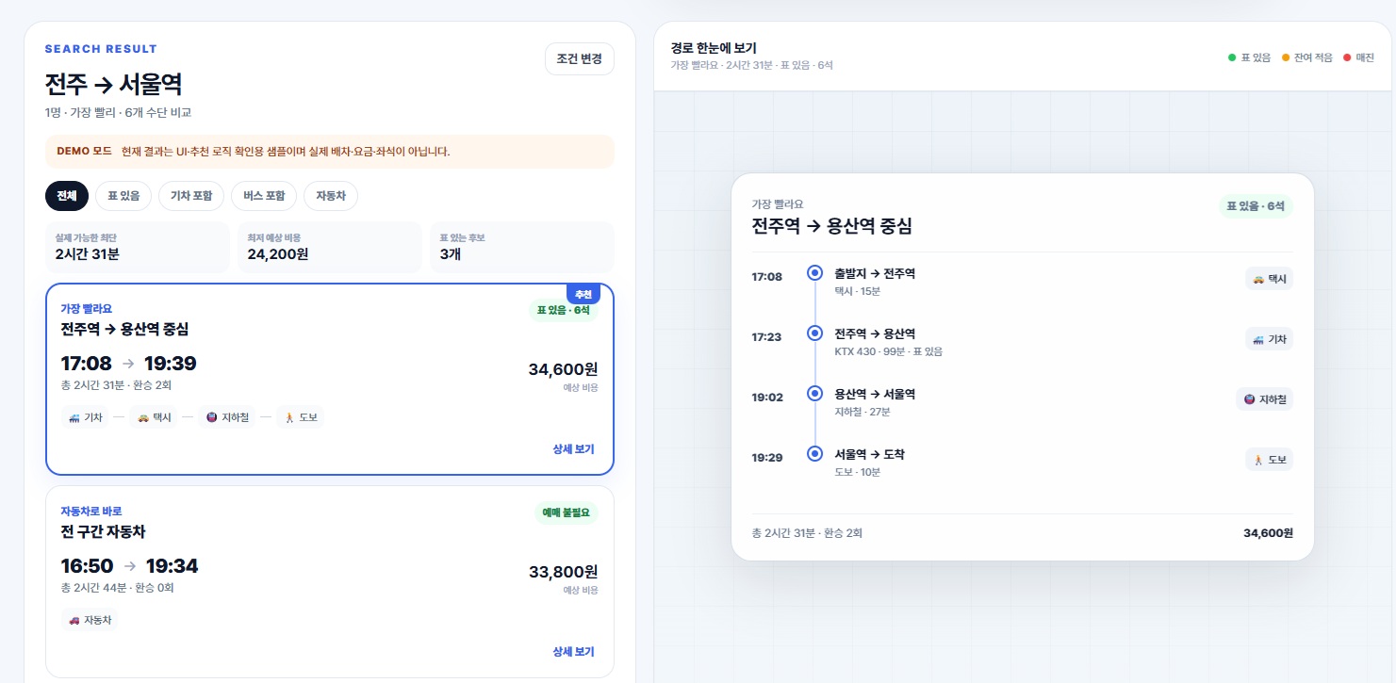Click the taxi icon on the 출발지 → 전주역 step

[1258, 279]
